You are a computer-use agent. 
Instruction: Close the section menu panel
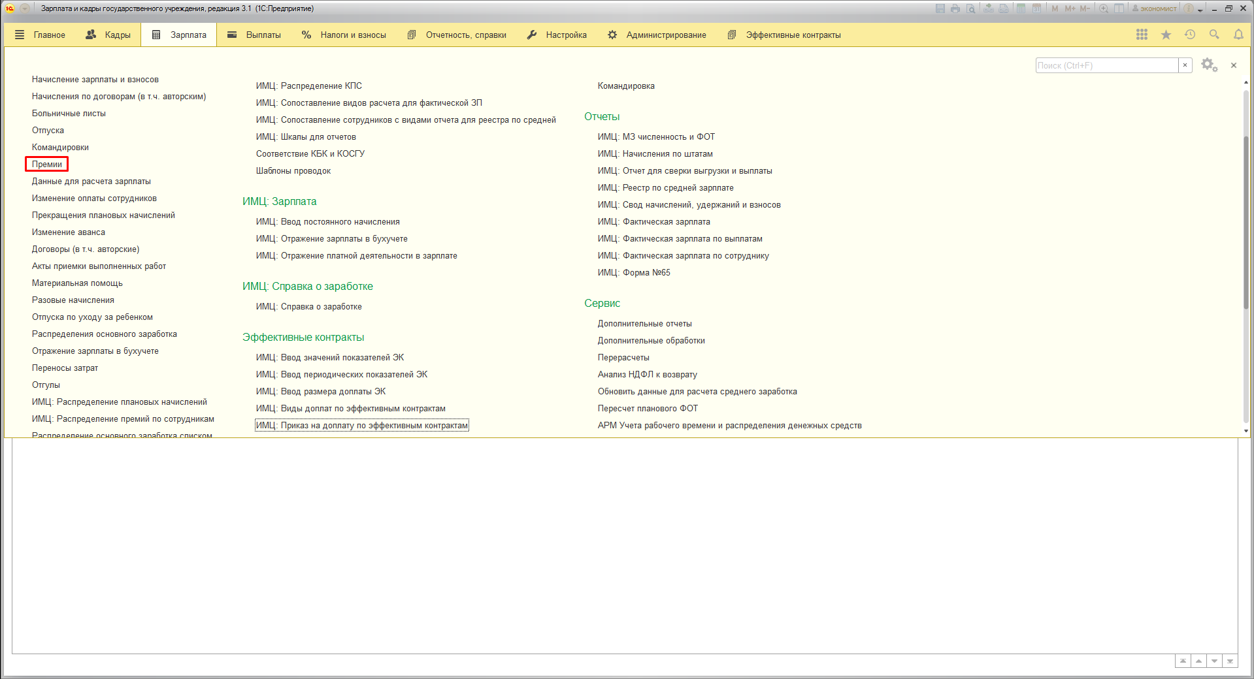[x=1234, y=65]
